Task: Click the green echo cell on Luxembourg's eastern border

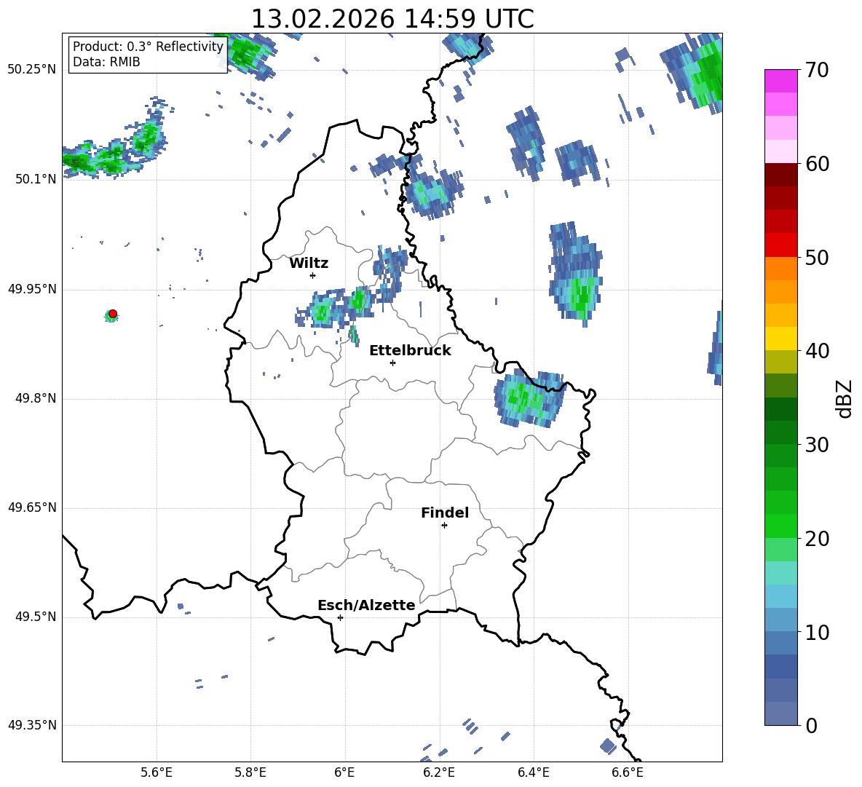Action: click(529, 398)
